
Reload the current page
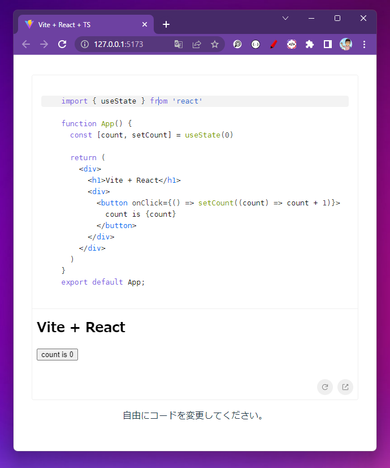point(62,44)
